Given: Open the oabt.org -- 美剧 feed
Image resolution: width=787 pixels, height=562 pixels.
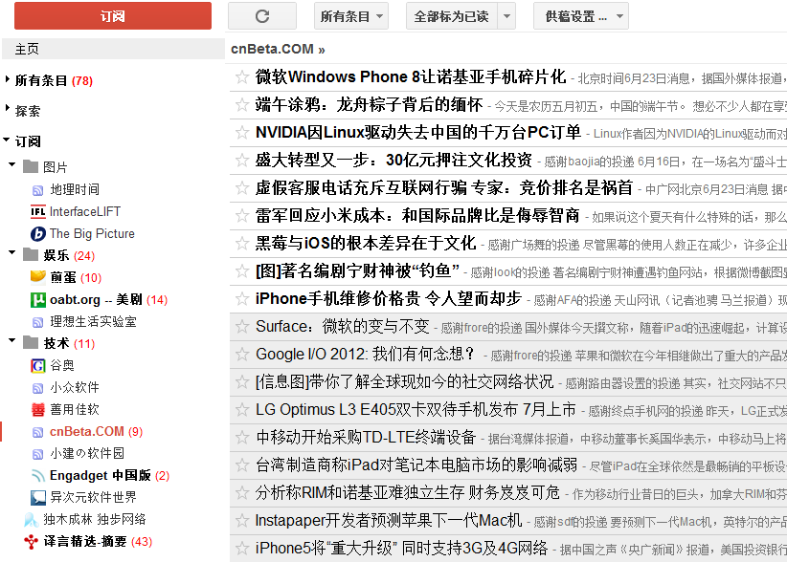Looking at the screenshot, I should pos(108,299).
